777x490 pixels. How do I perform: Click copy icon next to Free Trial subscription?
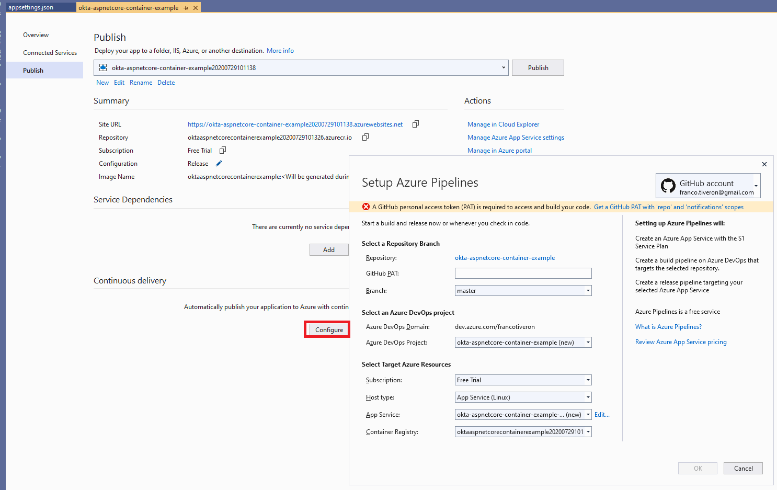point(223,150)
